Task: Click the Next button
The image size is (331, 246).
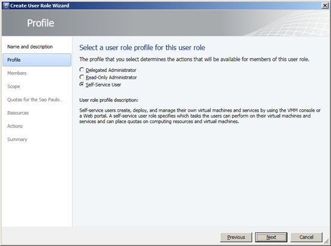Action: [271, 238]
